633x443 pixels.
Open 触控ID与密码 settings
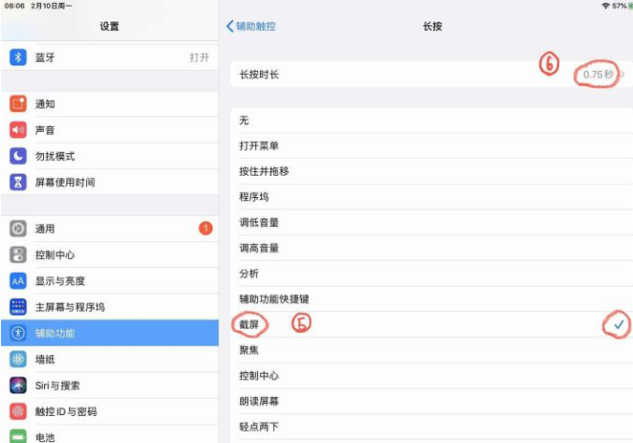(x=109, y=411)
